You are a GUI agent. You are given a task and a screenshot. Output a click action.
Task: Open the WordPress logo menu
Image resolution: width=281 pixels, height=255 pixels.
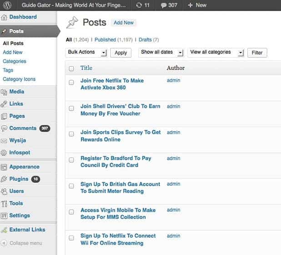pos(7,5)
